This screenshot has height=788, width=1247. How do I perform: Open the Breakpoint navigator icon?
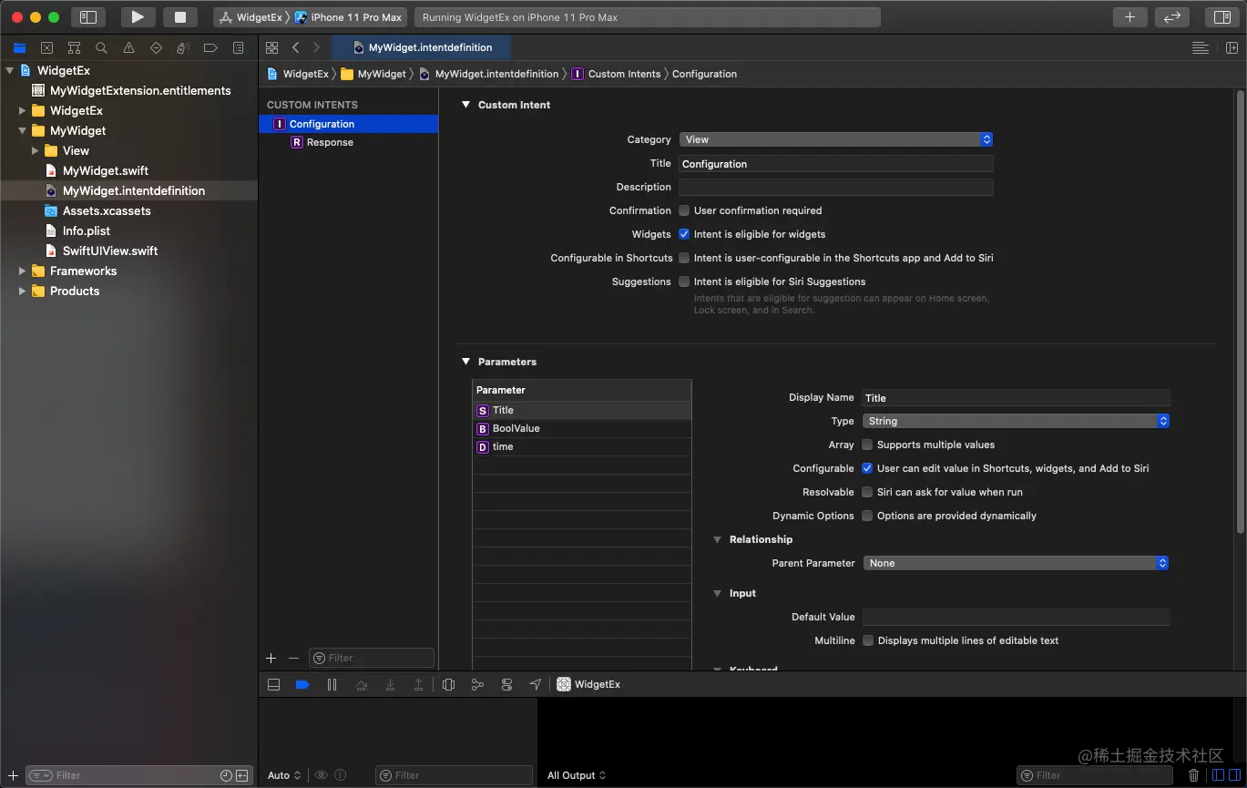point(210,48)
